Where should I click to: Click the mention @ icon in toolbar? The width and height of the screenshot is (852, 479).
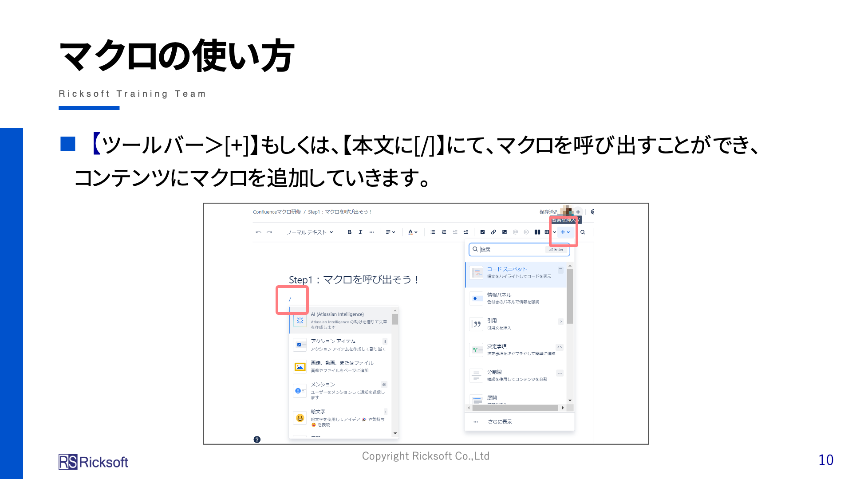coord(515,232)
